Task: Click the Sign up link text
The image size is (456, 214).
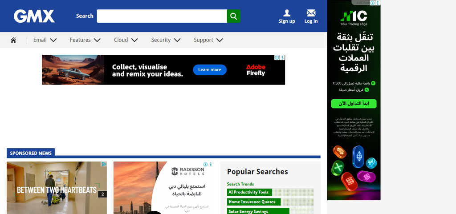Action: [x=287, y=21]
